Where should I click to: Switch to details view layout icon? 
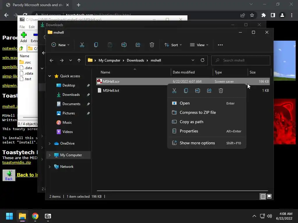[263, 197]
